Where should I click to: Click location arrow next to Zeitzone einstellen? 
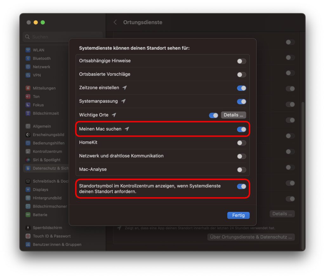124,88
